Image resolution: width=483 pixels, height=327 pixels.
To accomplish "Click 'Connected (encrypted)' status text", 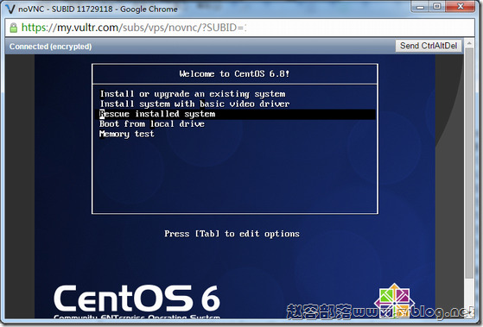I will (x=50, y=47).
